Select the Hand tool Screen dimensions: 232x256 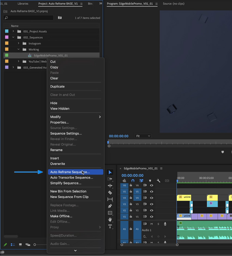click(110, 219)
